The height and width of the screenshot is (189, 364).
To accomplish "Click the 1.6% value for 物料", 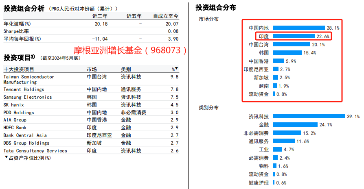I will (x=283, y=166).
